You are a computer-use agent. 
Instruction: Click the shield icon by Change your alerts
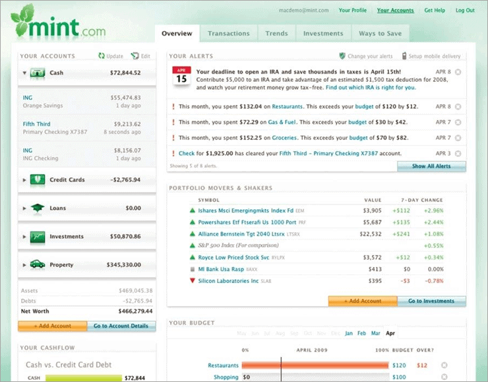342,55
